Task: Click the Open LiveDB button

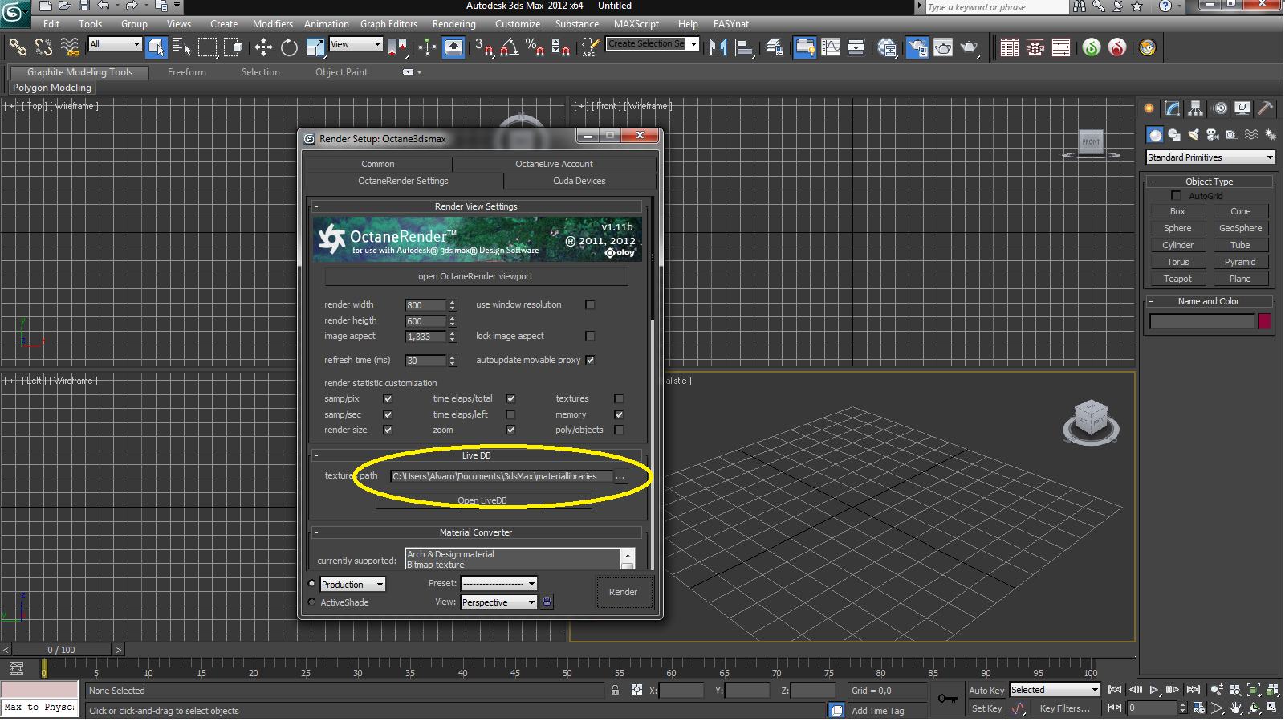Action: tap(482, 500)
